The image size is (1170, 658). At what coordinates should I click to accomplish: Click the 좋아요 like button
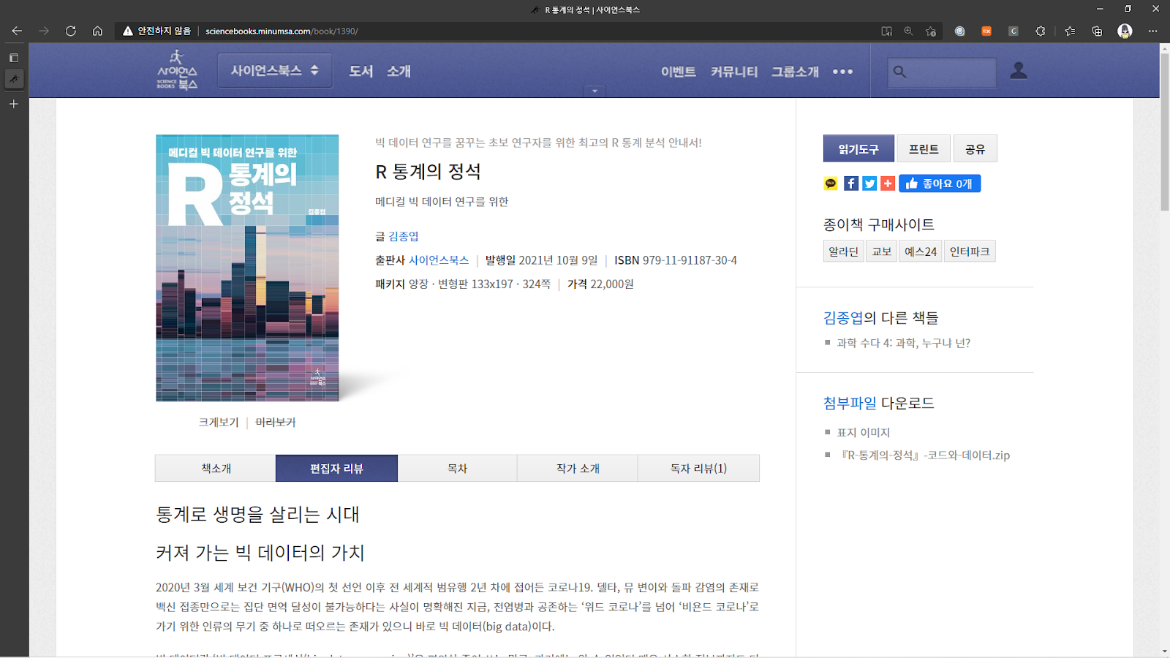(x=940, y=184)
